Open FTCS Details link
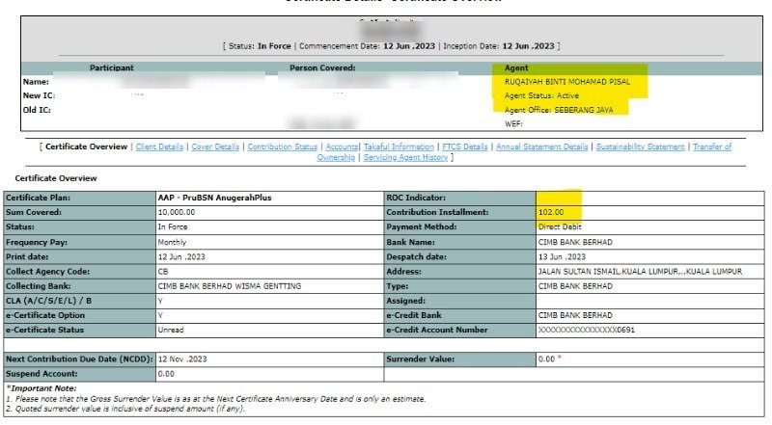This screenshot has width=772, height=425. click(x=465, y=146)
